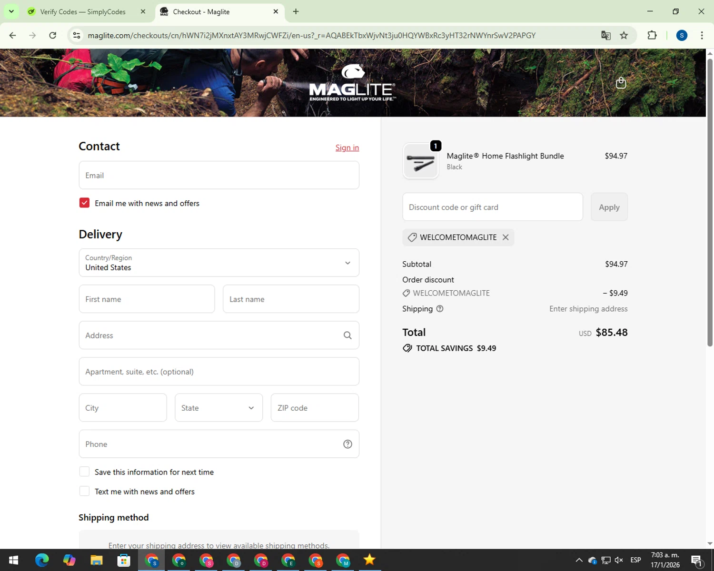Open the notification center icon
Screen dimensions: 714x571
point(697,561)
